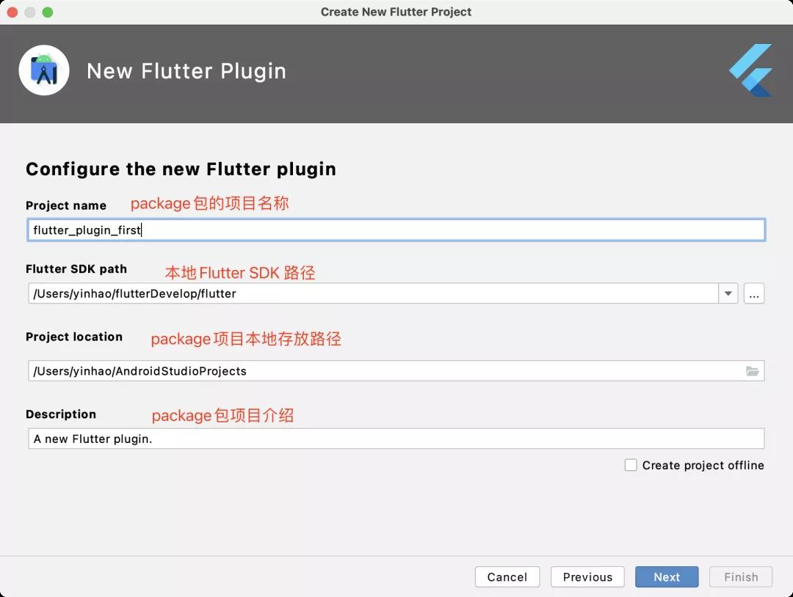Click the Cancel button
Image resolution: width=793 pixels, height=597 pixels.
tap(507, 576)
